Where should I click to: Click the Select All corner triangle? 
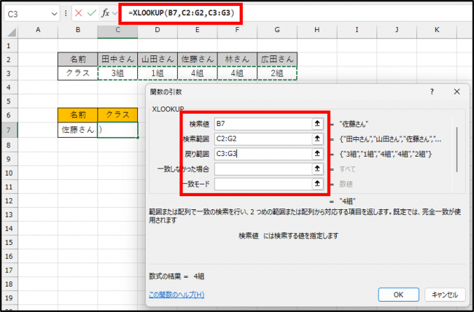[11, 31]
